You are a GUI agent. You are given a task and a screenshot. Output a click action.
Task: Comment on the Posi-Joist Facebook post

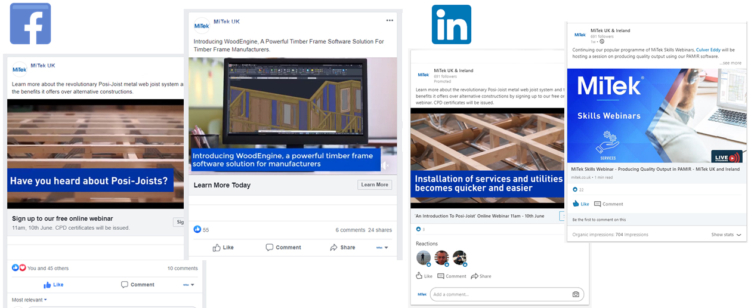[x=138, y=285]
